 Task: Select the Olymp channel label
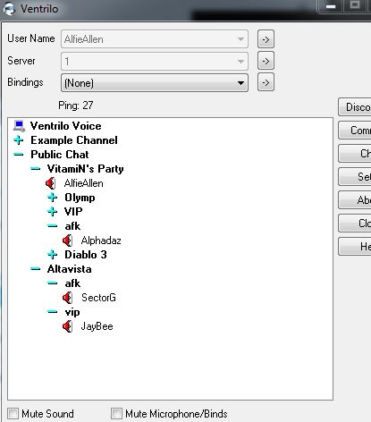80,198
